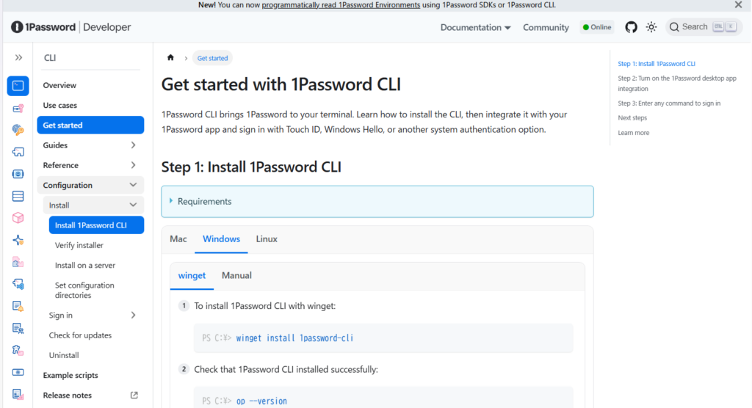Viewport: 752px width, 408px height.
Task: Switch to the Linux tab
Action: point(267,239)
